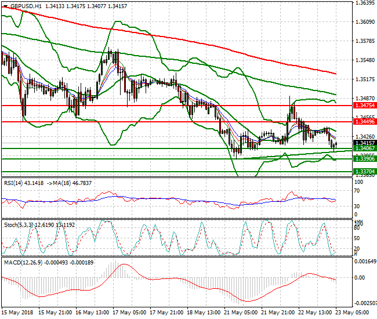The image size is (377, 319).
Task: Click the green level label 1.33906
Action: point(365,159)
